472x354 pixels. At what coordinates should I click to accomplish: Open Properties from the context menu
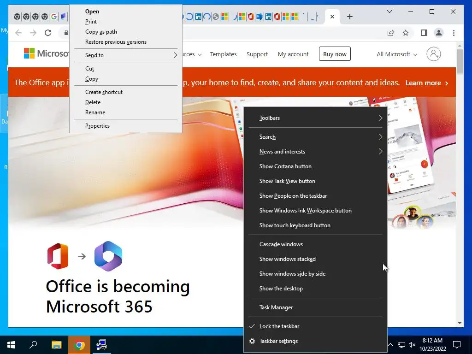coord(125,126)
